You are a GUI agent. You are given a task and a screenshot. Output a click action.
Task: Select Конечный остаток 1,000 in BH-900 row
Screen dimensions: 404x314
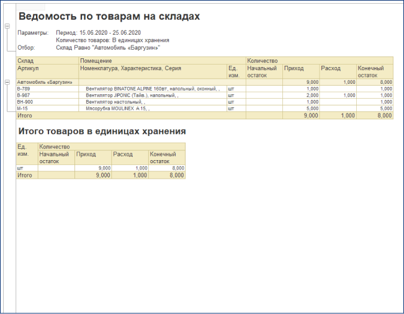[375, 102]
